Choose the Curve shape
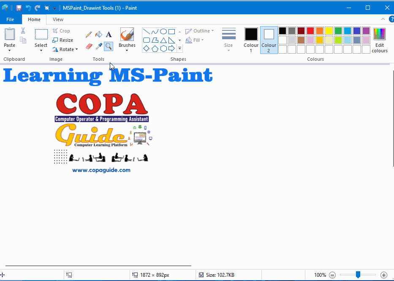This screenshot has height=281, width=394. (x=155, y=31)
